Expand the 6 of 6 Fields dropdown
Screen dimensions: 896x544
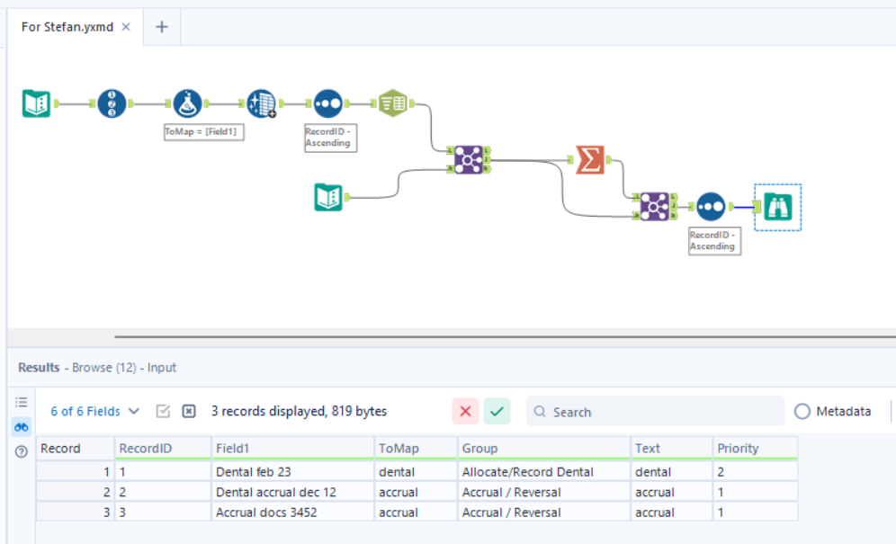94,412
